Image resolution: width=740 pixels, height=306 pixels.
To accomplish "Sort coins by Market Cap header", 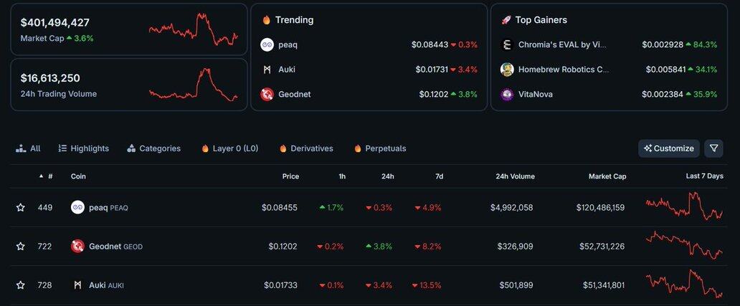I will click(607, 176).
